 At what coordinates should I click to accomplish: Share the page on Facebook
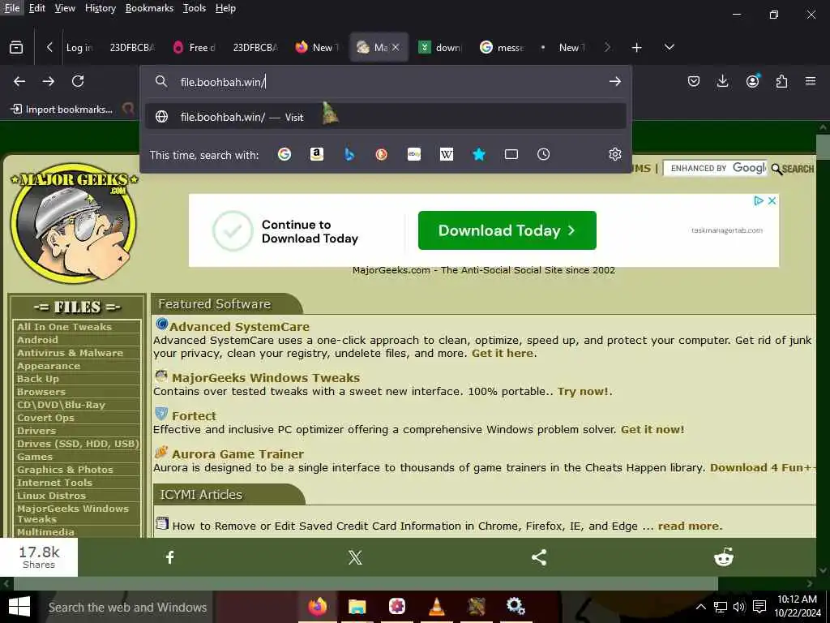click(170, 556)
